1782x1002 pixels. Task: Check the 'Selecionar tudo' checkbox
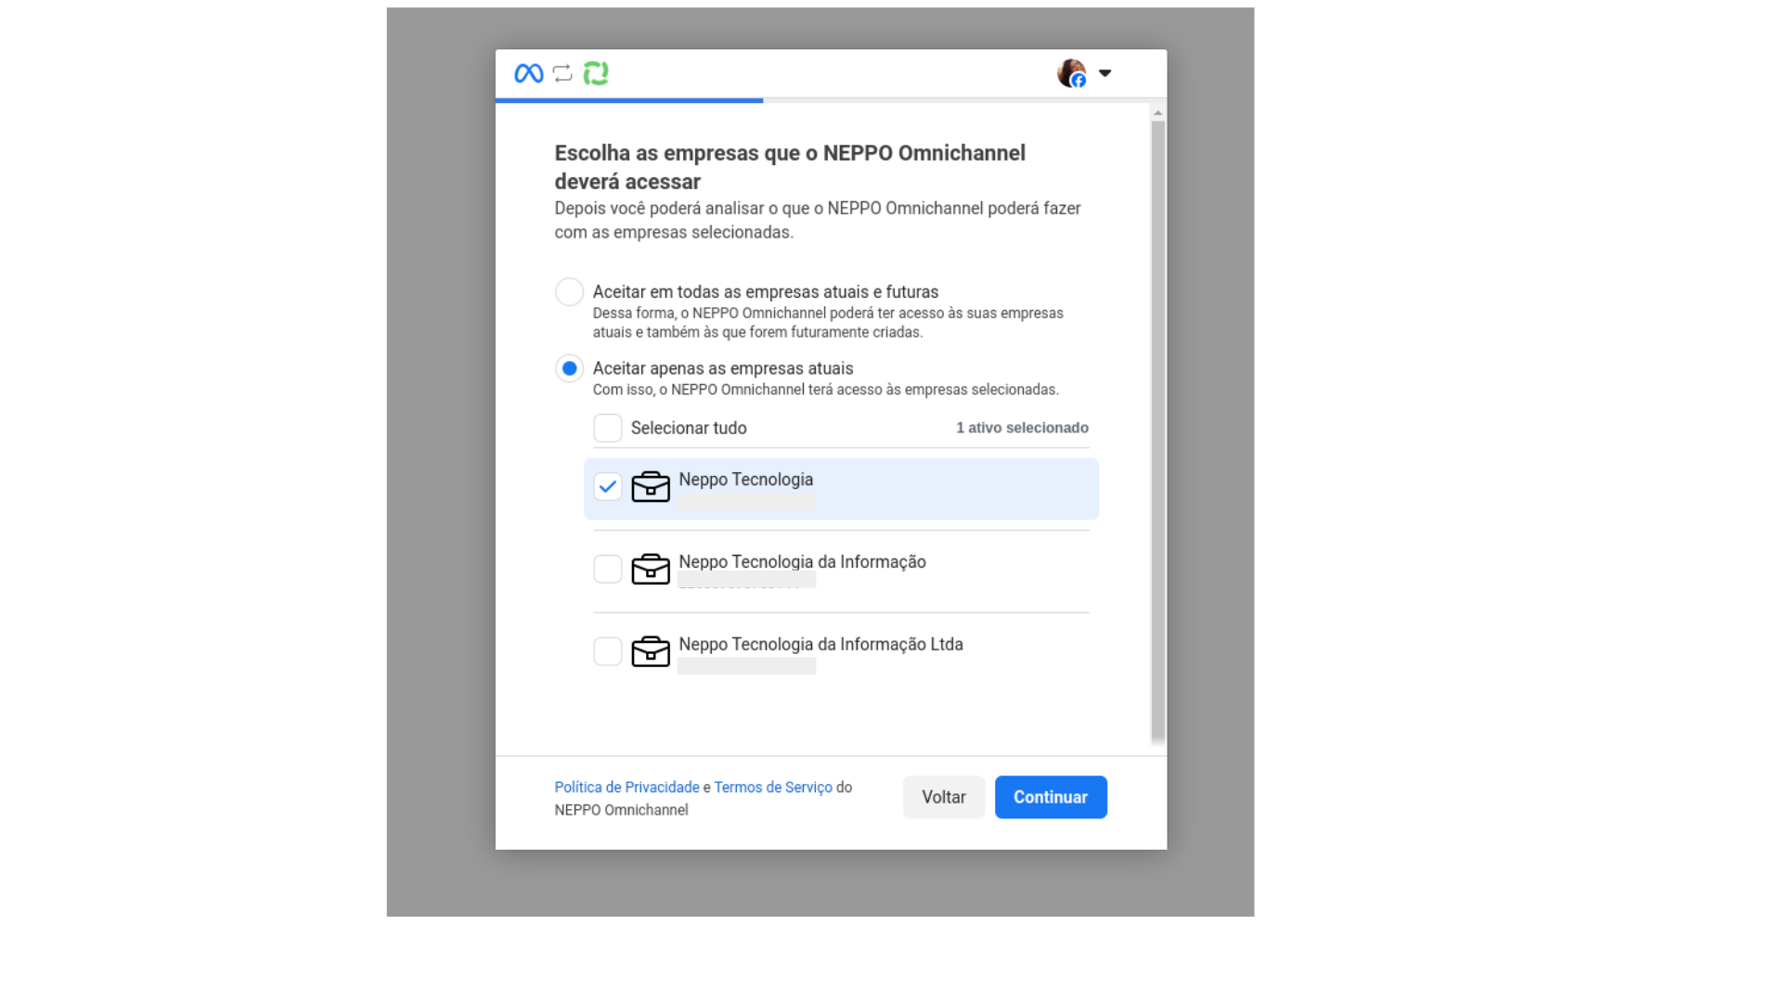pyautogui.click(x=608, y=428)
